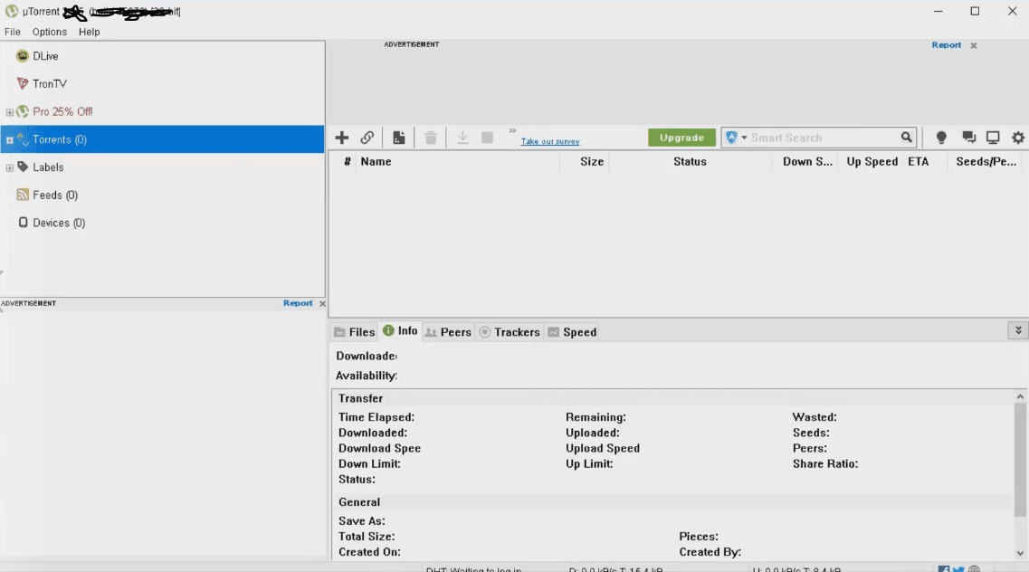
Task: Click the magnifying glass search icon
Action: 906,137
